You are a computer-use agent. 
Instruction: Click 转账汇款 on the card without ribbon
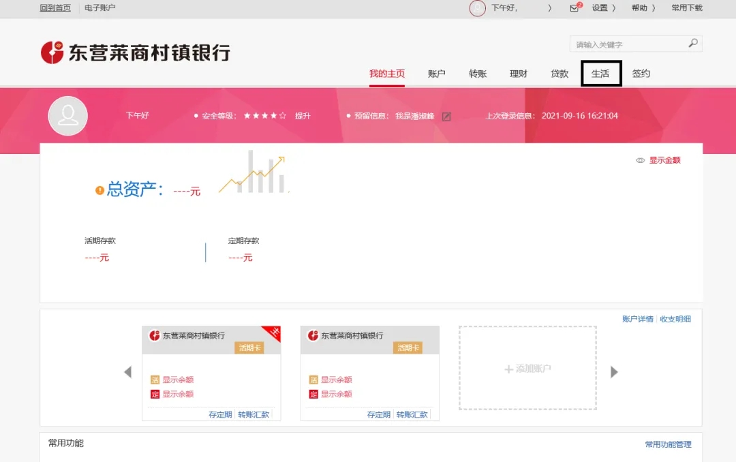[x=412, y=414]
